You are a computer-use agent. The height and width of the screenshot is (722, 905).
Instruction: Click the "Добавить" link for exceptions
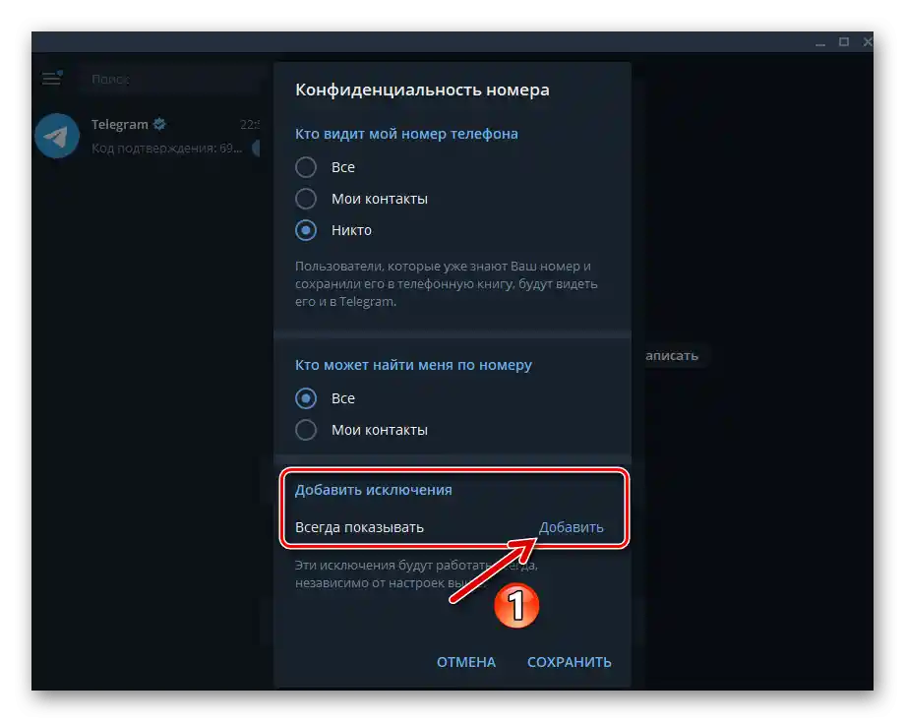pyautogui.click(x=572, y=526)
